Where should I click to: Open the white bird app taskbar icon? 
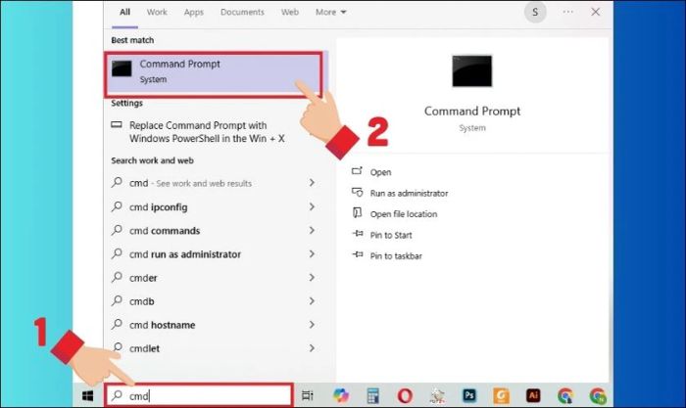437,395
